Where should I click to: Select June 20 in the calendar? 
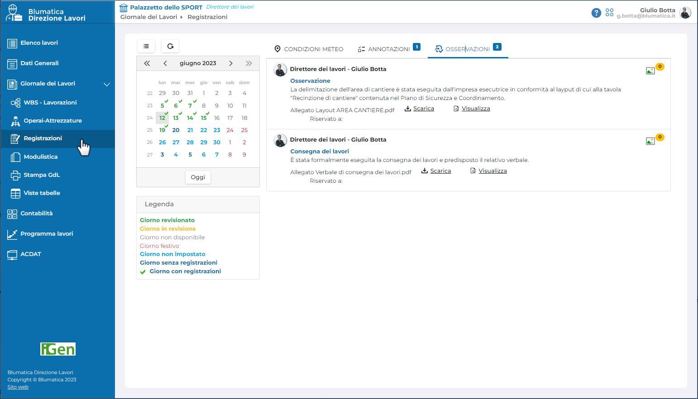(176, 130)
